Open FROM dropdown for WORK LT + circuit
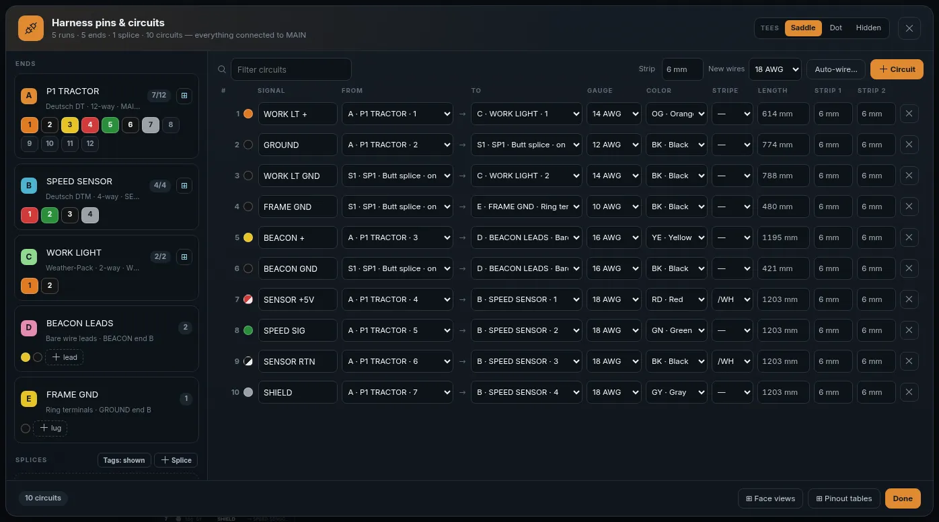Screen dimensions: 939x522 click(398, 114)
